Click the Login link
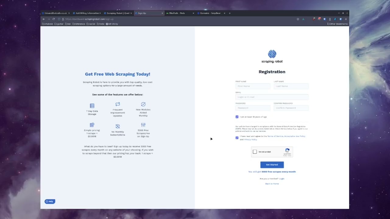This screenshot has width=390, height=219. pyautogui.click(x=282, y=179)
